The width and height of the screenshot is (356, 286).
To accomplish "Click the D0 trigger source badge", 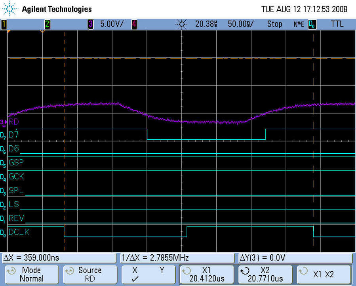I will 312,24.
